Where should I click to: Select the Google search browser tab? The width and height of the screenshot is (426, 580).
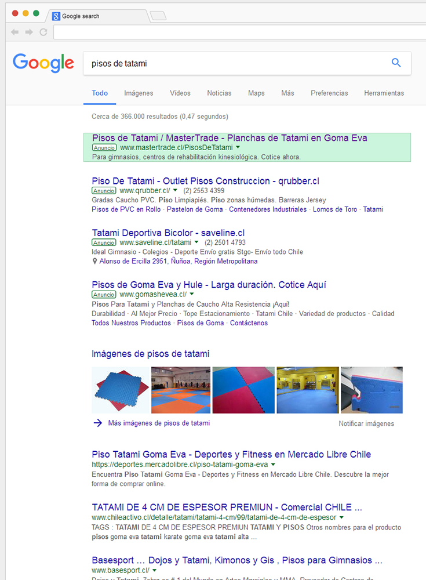pyautogui.click(x=98, y=16)
